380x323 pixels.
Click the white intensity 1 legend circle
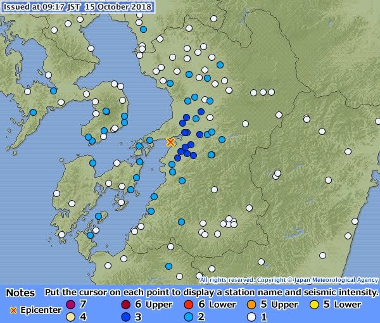click(251, 316)
